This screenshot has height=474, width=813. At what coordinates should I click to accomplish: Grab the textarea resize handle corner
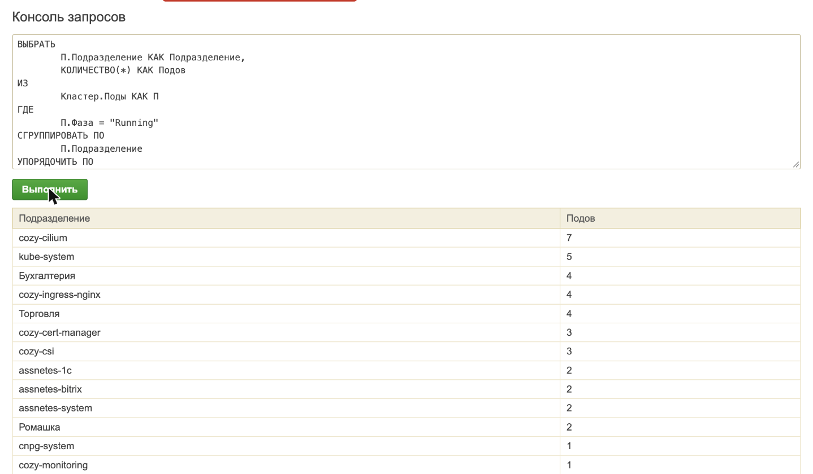click(x=796, y=164)
